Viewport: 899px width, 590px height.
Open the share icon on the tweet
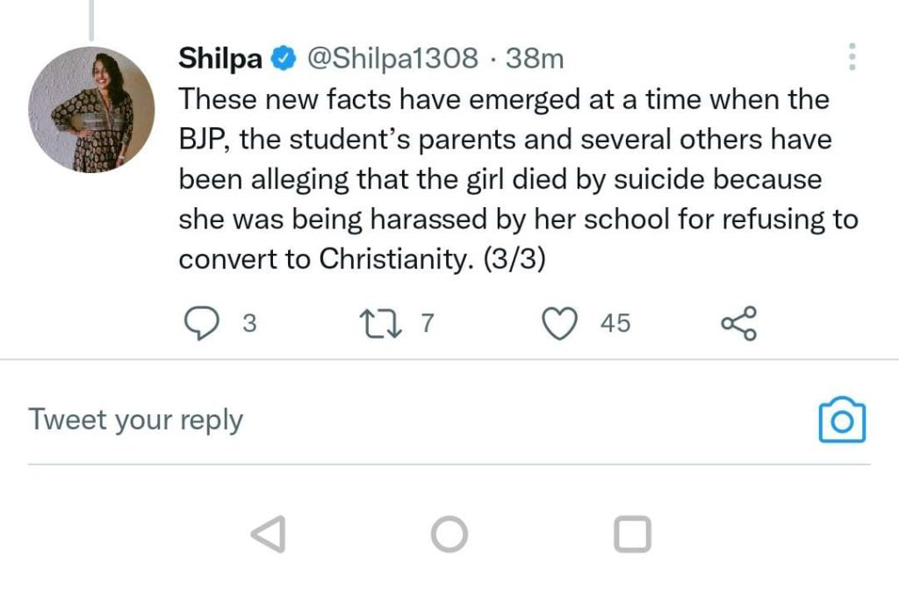point(738,324)
